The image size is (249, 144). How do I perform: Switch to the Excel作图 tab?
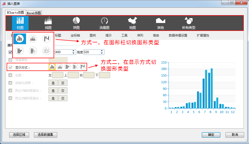coord(34,13)
